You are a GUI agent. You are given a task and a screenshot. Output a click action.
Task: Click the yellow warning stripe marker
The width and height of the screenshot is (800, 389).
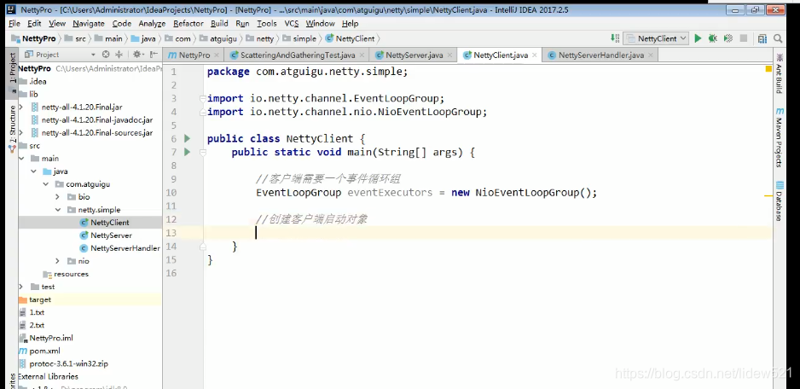pyautogui.click(x=768, y=195)
